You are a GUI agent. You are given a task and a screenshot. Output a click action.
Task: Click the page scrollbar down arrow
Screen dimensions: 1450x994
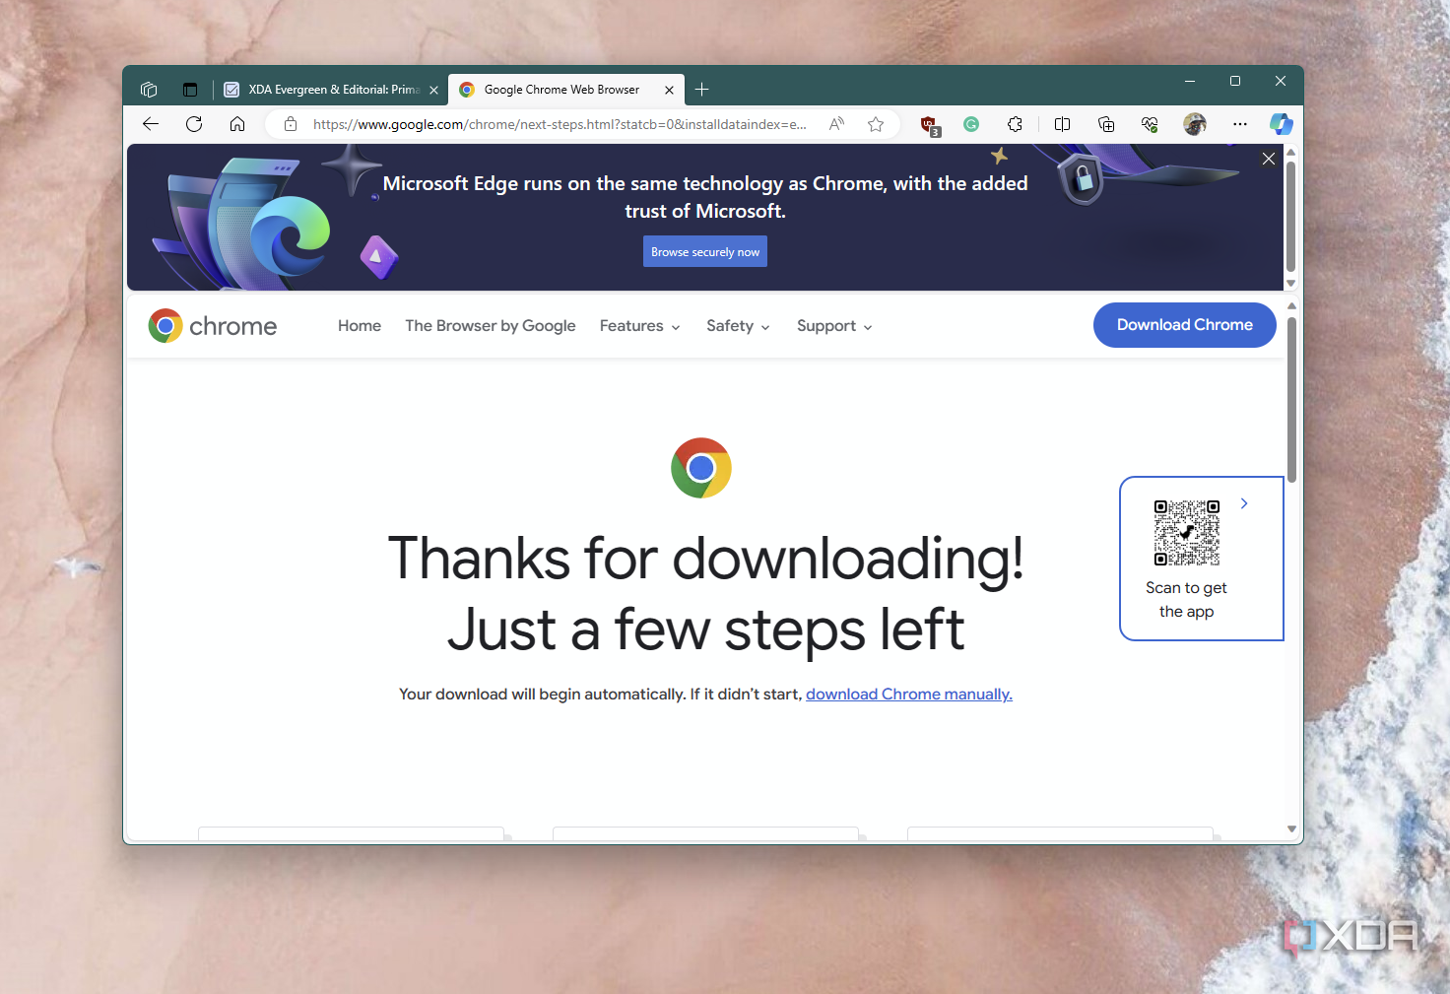1291,829
